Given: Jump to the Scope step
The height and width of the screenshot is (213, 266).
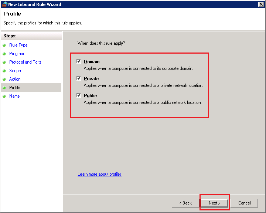Looking at the screenshot, I should pyautogui.click(x=15, y=71).
